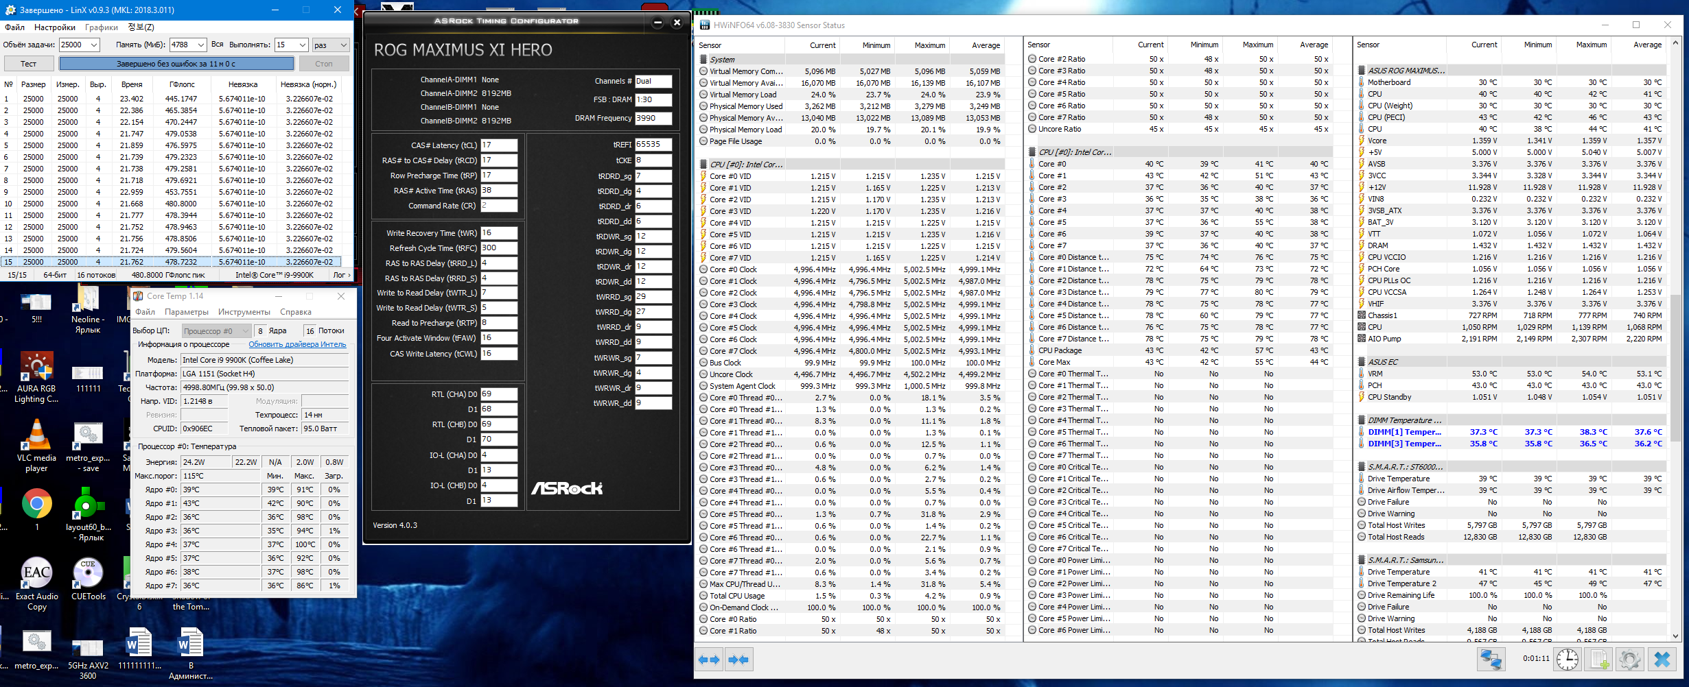Image resolution: width=1689 pixels, height=687 pixels.
Task: Click the CAS# Latency (tCL) value field
Action: 499,145
